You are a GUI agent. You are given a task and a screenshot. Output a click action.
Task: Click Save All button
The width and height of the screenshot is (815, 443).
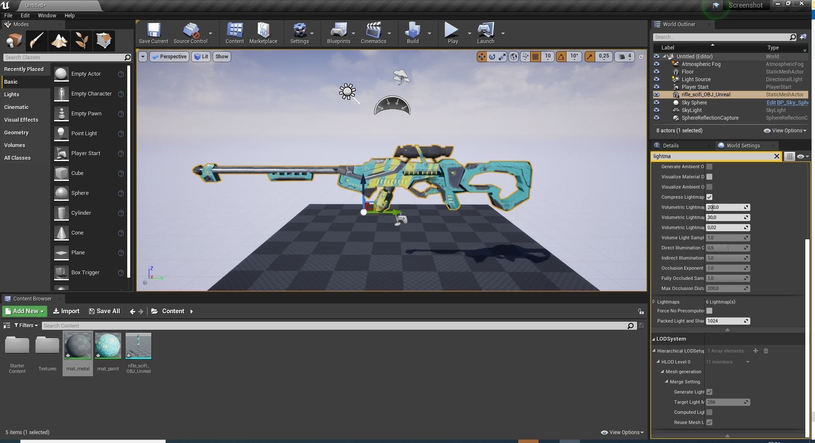104,311
